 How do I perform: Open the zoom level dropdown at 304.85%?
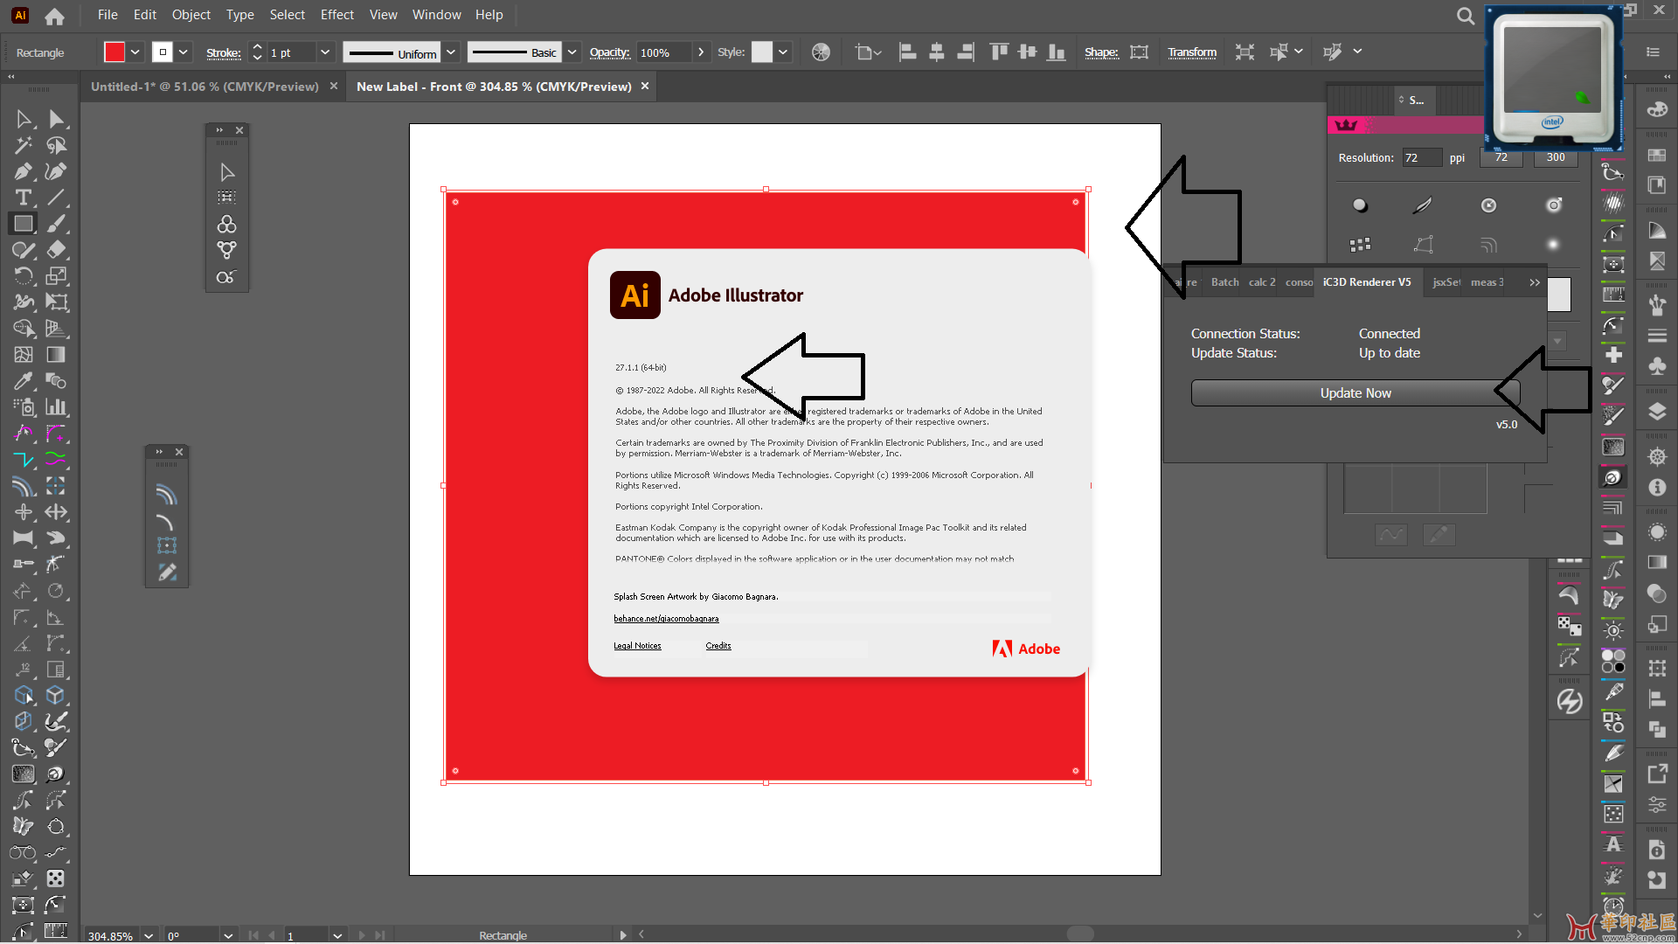[149, 935]
